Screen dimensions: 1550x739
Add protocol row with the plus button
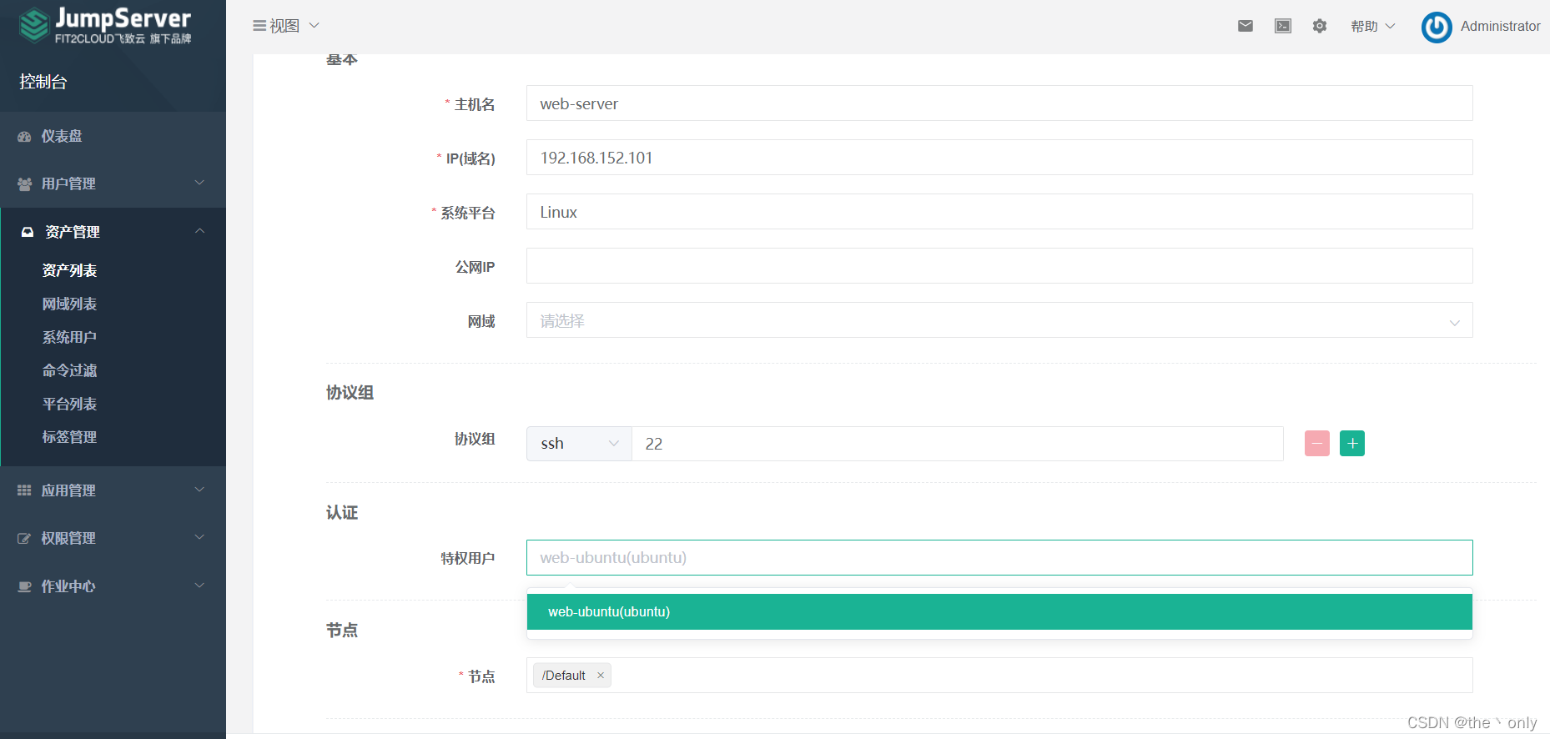(x=1352, y=443)
